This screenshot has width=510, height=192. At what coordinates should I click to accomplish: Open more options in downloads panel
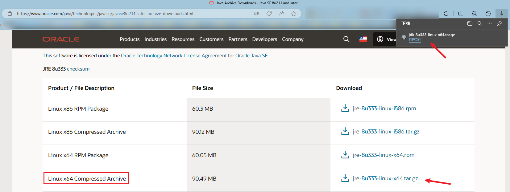(490, 23)
